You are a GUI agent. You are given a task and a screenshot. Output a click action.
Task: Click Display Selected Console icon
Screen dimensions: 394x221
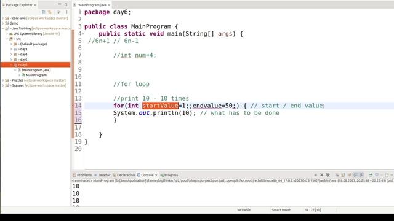pos(377,175)
